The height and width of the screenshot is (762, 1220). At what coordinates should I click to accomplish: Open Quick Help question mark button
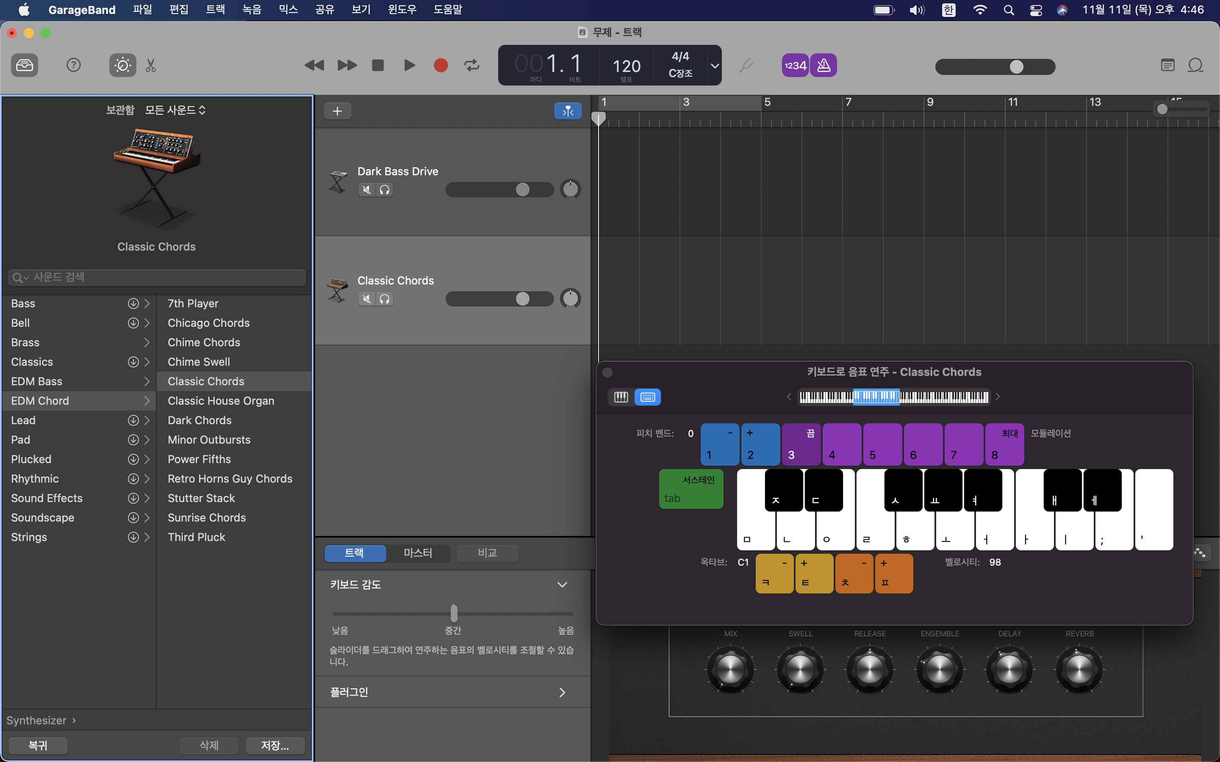click(x=74, y=66)
